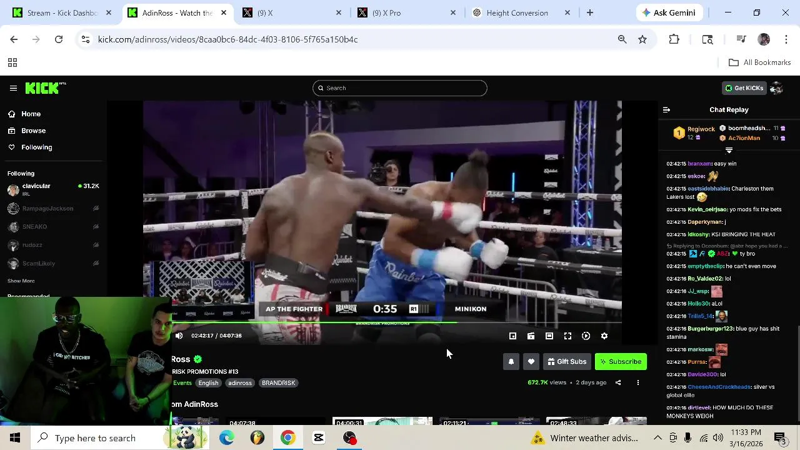Subscribe to AdinRoss channel
Viewport: 800px width, 450px height.
coord(621,362)
